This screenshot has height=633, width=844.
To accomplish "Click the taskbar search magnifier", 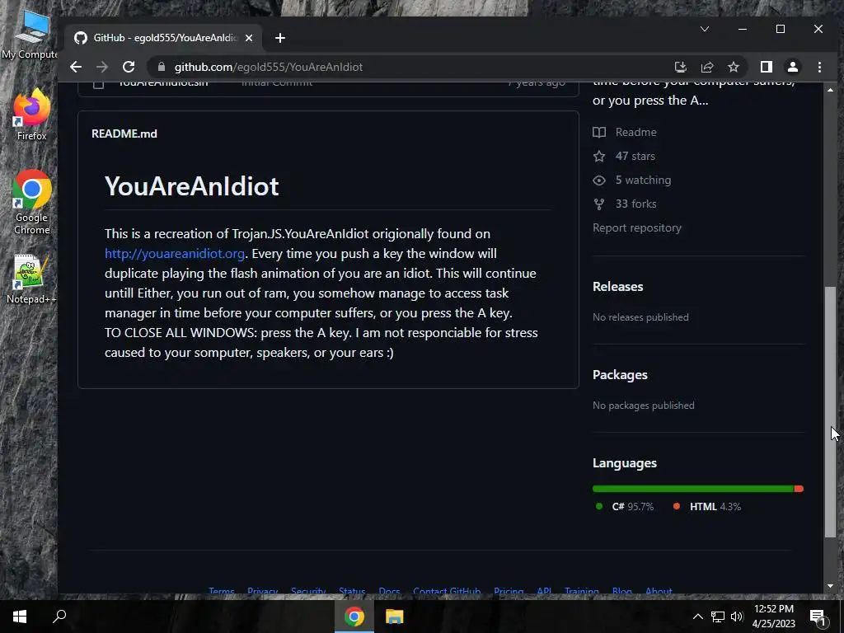I will click(59, 617).
